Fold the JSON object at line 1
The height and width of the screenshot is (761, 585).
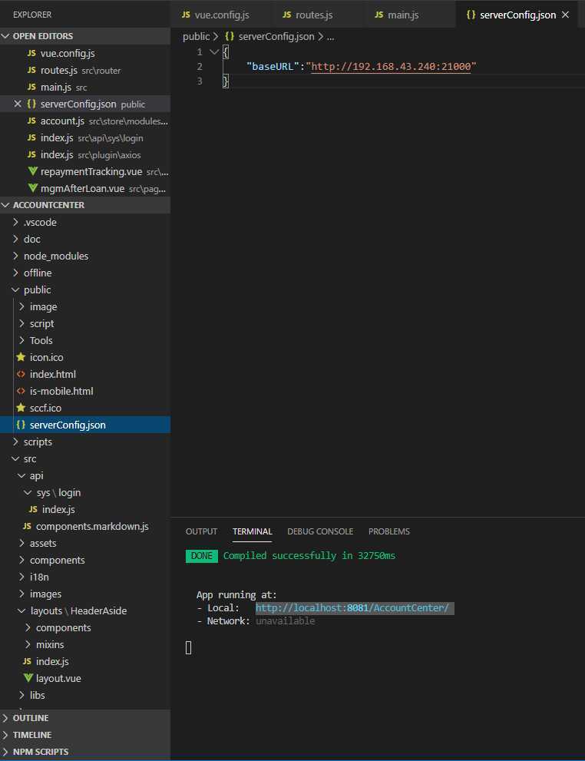click(x=214, y=51)
